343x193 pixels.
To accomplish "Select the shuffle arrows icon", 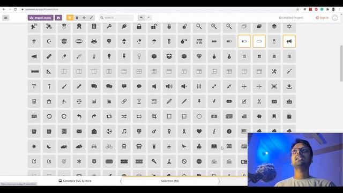I will point(124,116).
